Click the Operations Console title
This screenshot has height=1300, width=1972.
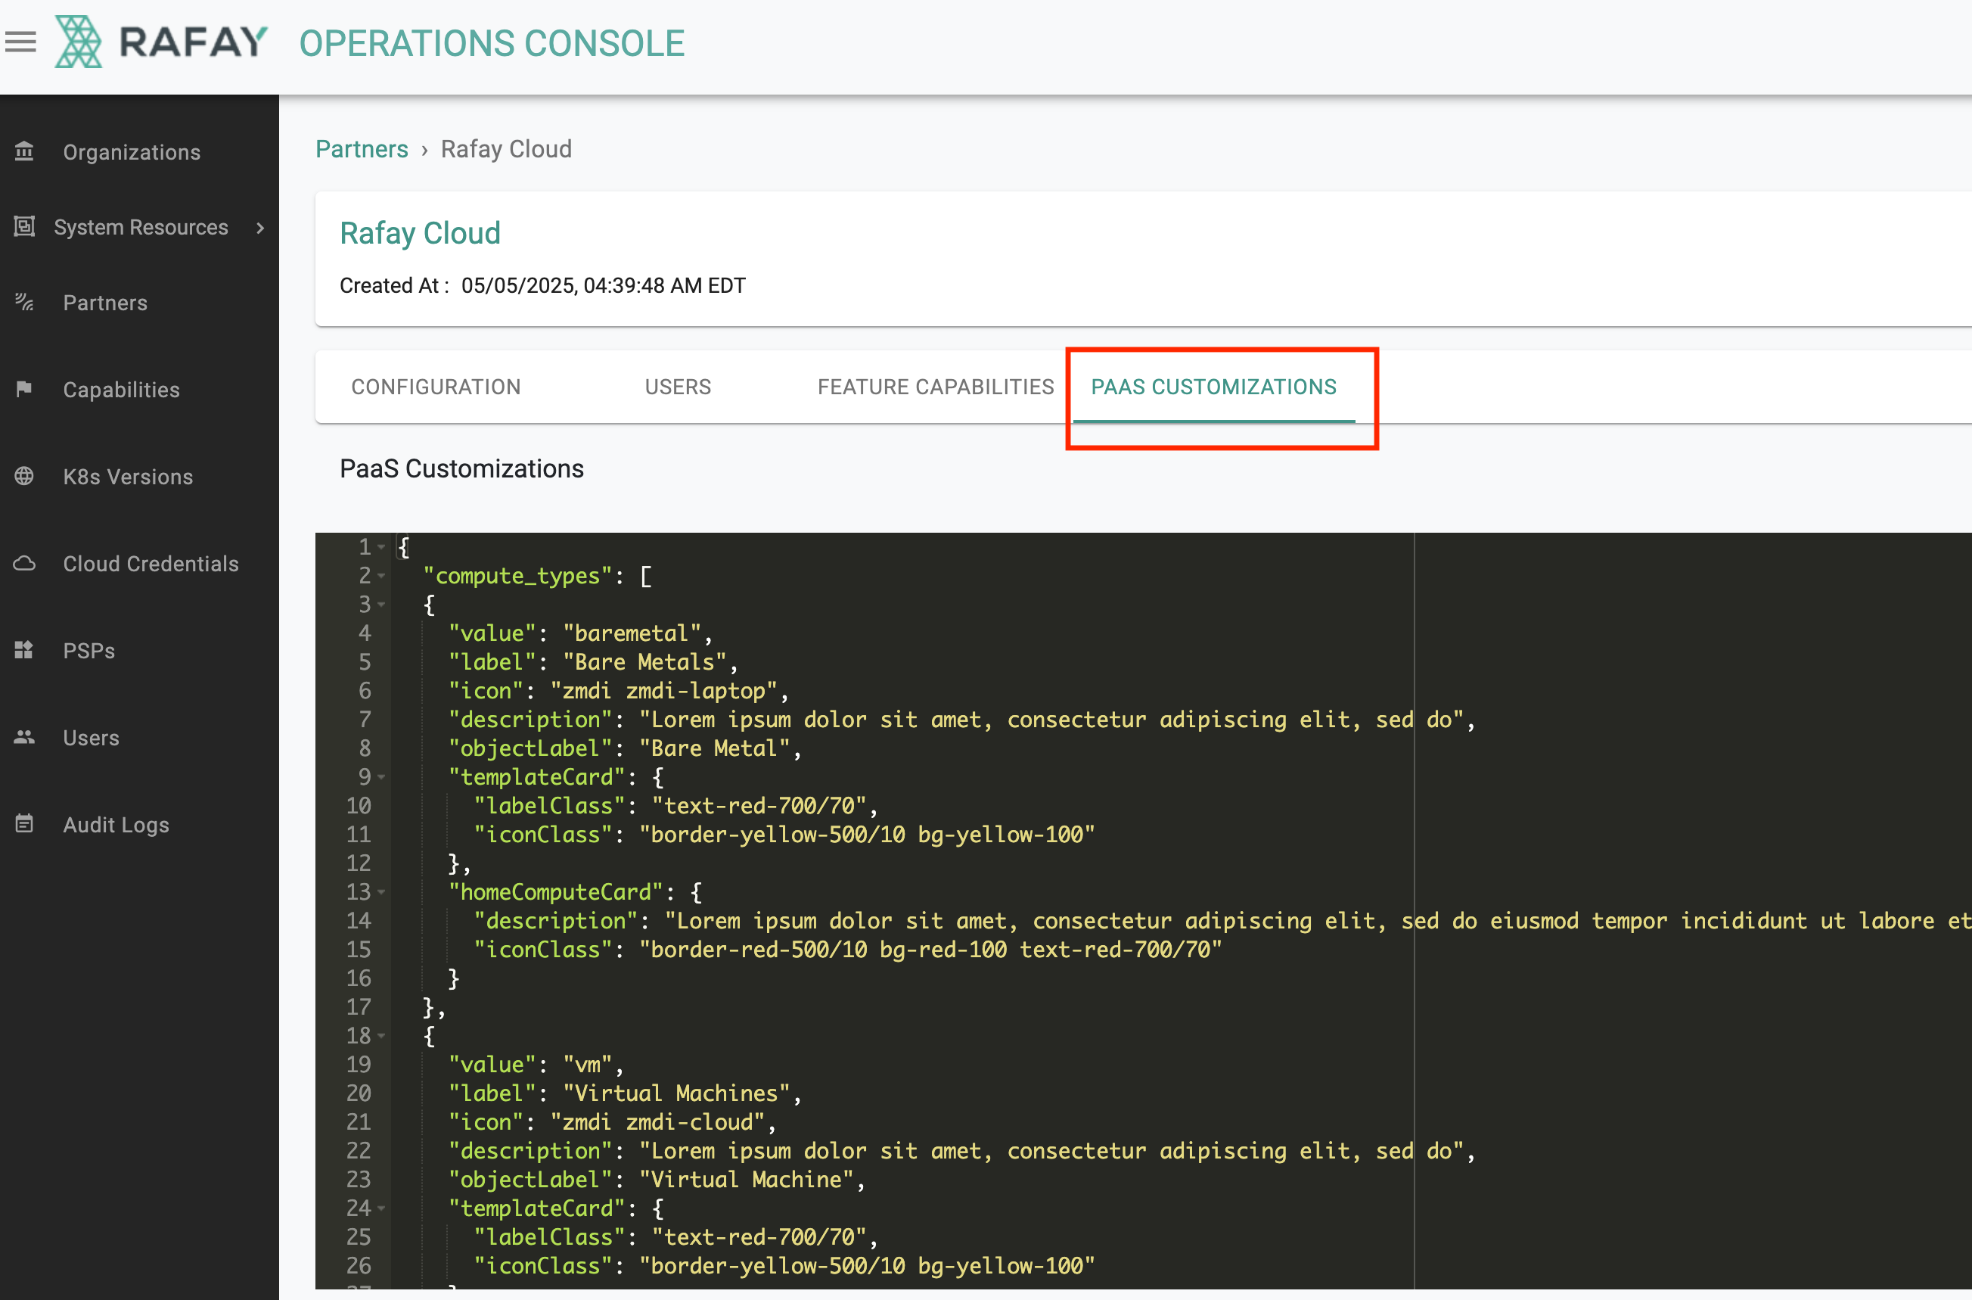pyautogui.click(x=492, y=43)
